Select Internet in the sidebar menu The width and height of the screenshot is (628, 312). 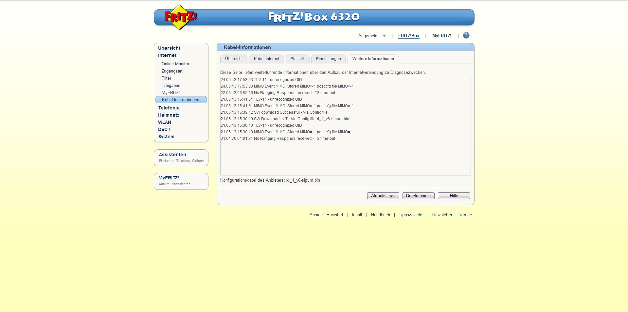coord(167,55)
